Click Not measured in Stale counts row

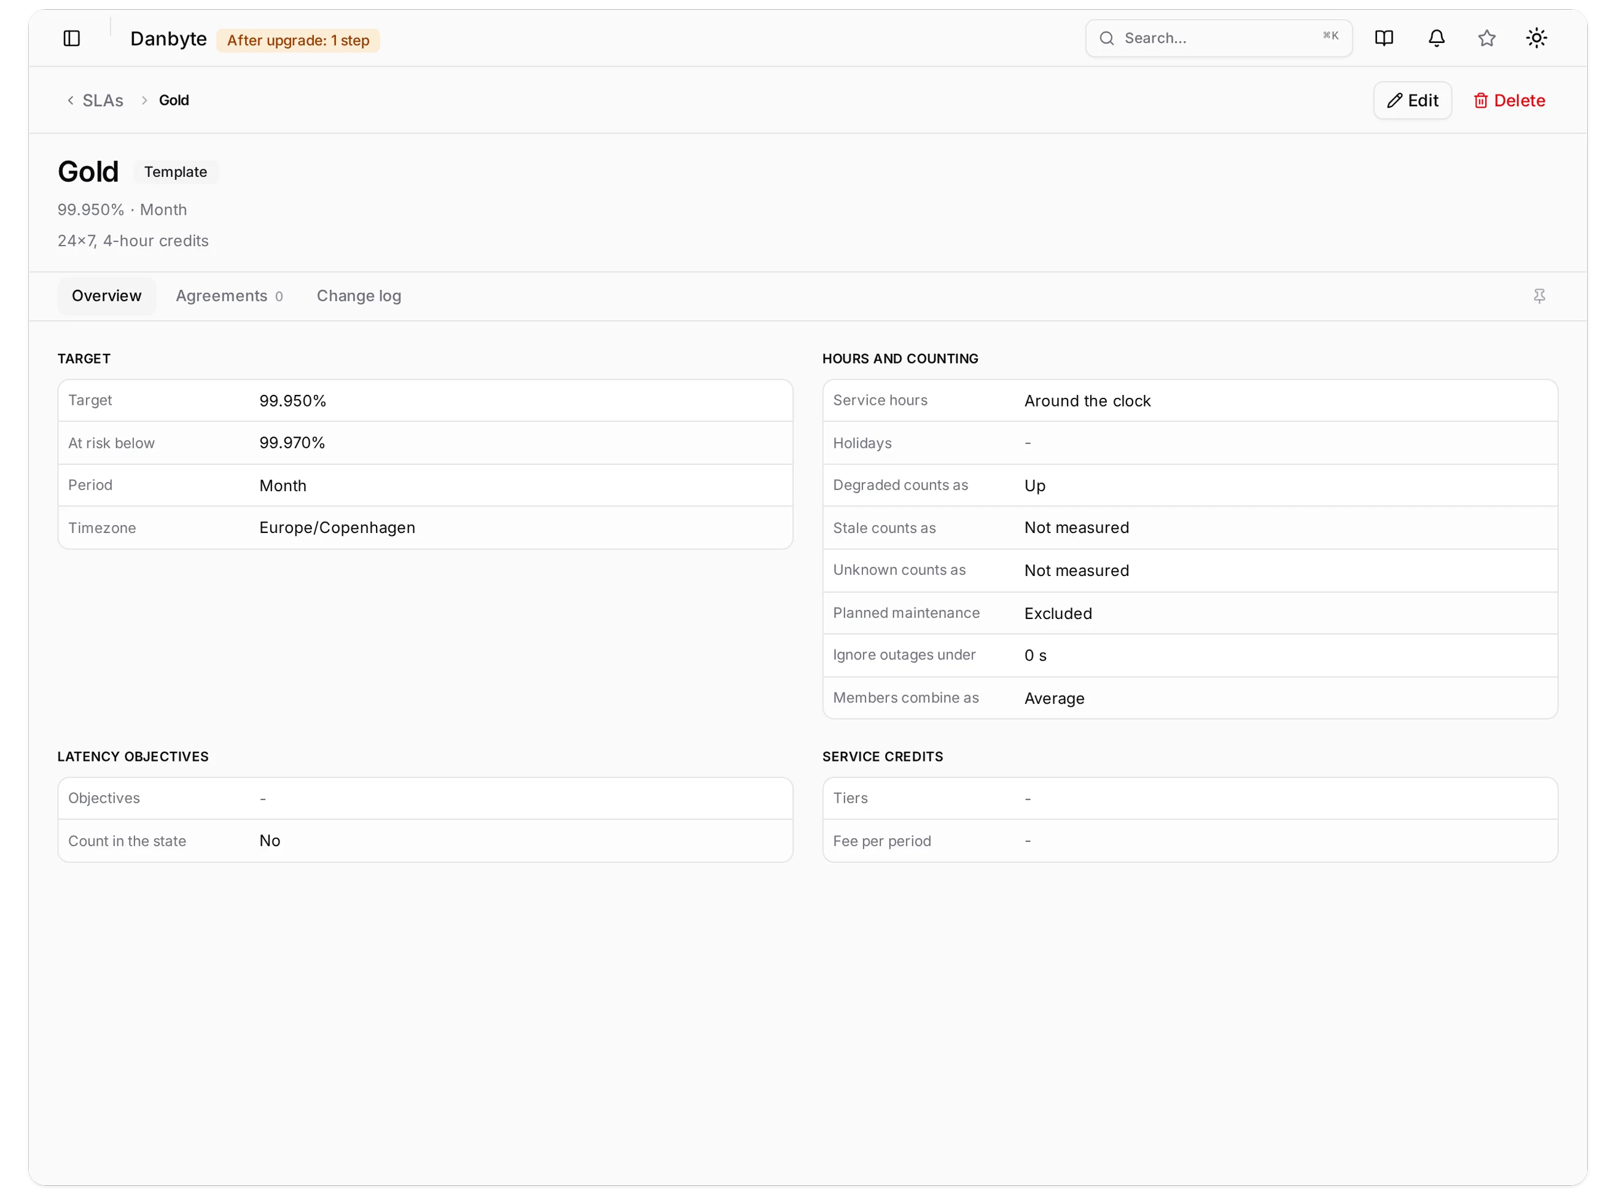click(x=1076, y=527)
